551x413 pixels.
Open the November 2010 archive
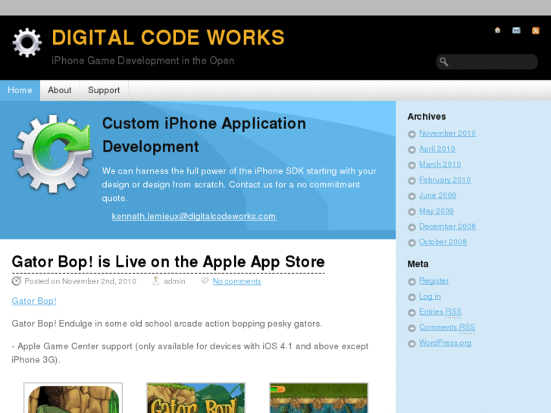pyautogui.click(x=447, y=133)
